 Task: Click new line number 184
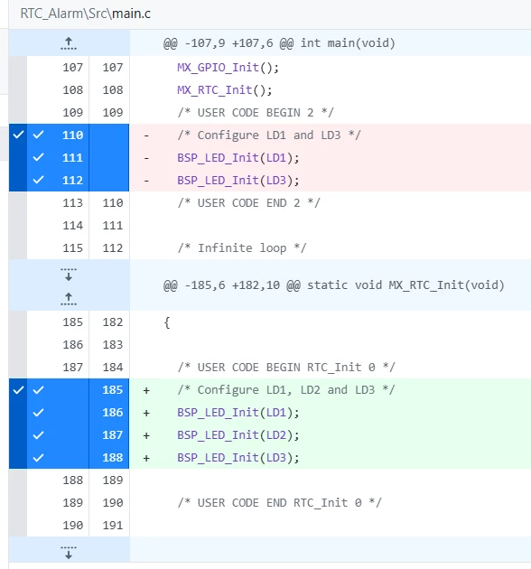[113, 368]
